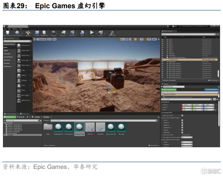This screenshot has width=223, height=176.
Task: Open the Modes toolbar icon
Action: (x=28, y=33)
